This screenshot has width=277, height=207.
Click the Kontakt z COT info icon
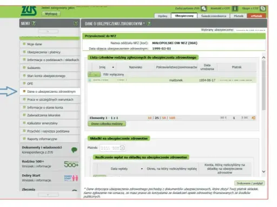(x=235, y=8)
